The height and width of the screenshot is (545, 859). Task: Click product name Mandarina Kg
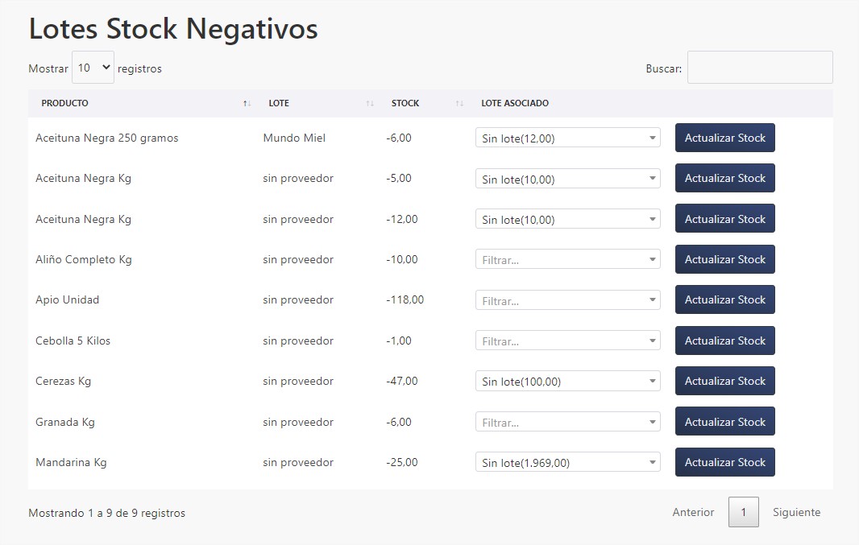click(71, 462)
